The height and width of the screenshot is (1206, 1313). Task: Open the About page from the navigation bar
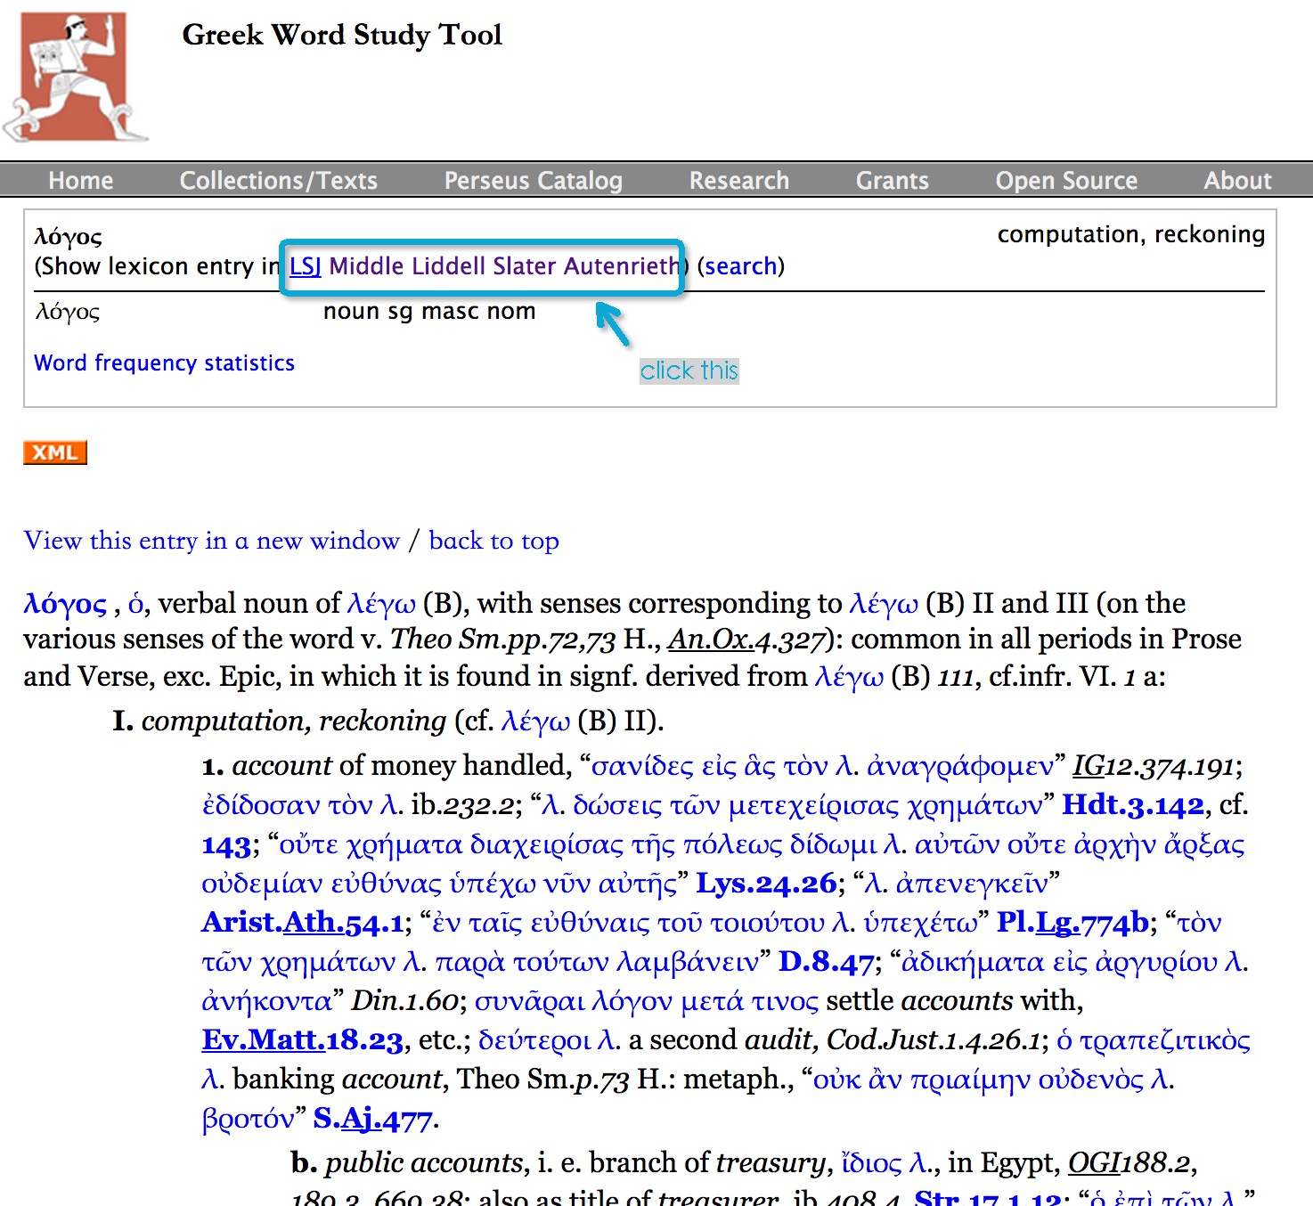pyautogui.click(x=1237, y=181)
